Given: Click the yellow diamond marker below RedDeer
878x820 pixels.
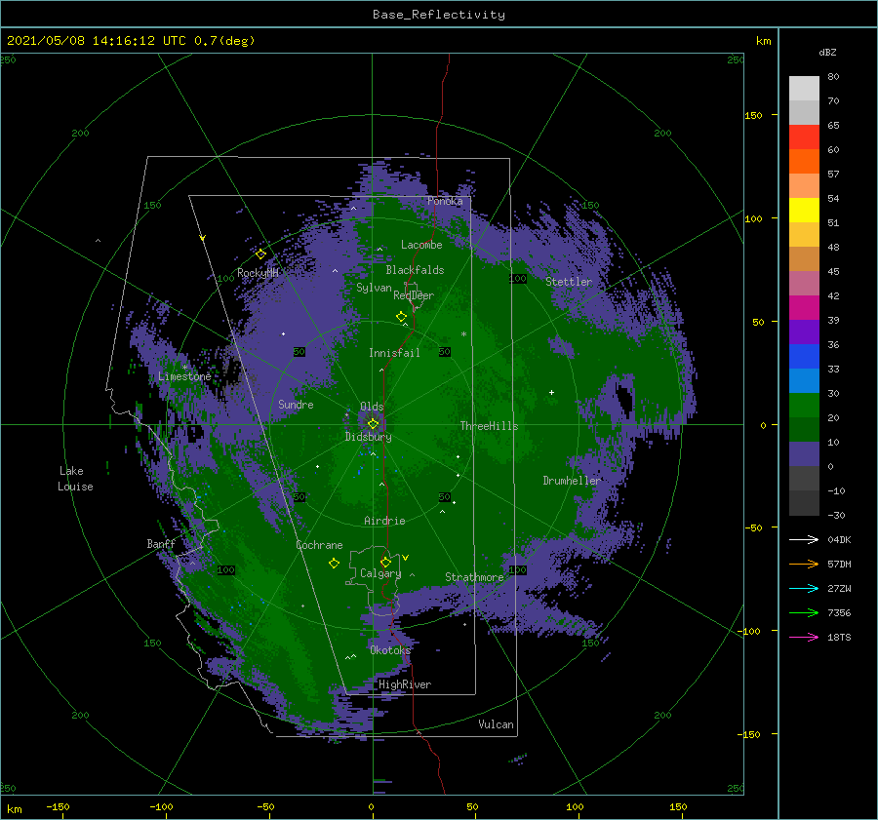Looking at the screenshot, I should (401, 317).
